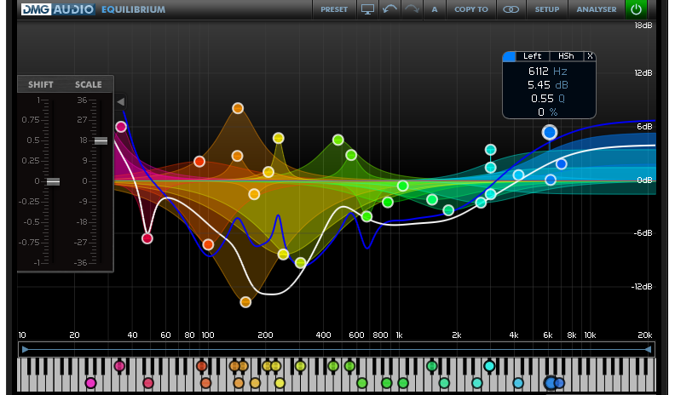Toggle the green power bypass button

tap(636, 9)
